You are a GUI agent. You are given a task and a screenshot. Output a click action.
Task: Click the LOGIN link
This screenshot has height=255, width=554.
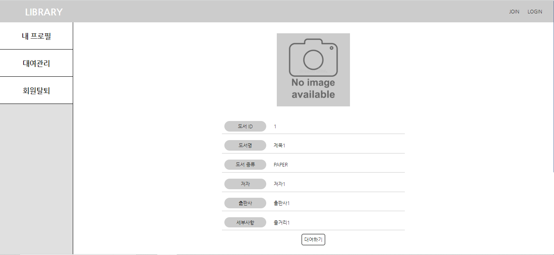click(535, 11)
